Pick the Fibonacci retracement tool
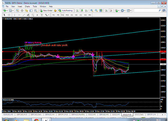This screenshot has height=121, width=168. coord(33,15)
